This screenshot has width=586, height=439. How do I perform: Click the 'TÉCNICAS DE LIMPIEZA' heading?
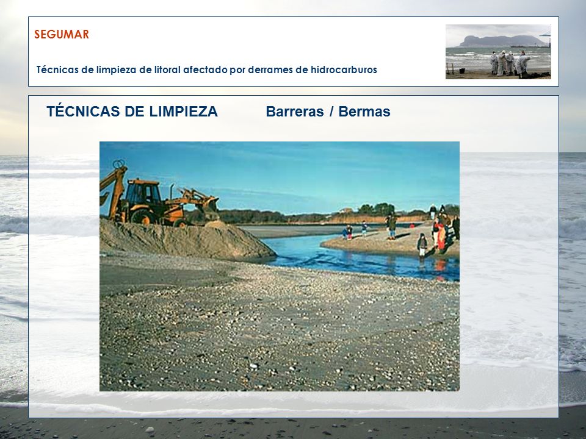pyautogui.click(x=132, y=111)
